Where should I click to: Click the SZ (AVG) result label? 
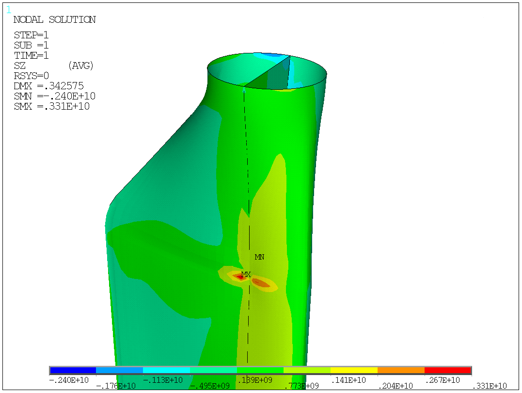(53, 65)
